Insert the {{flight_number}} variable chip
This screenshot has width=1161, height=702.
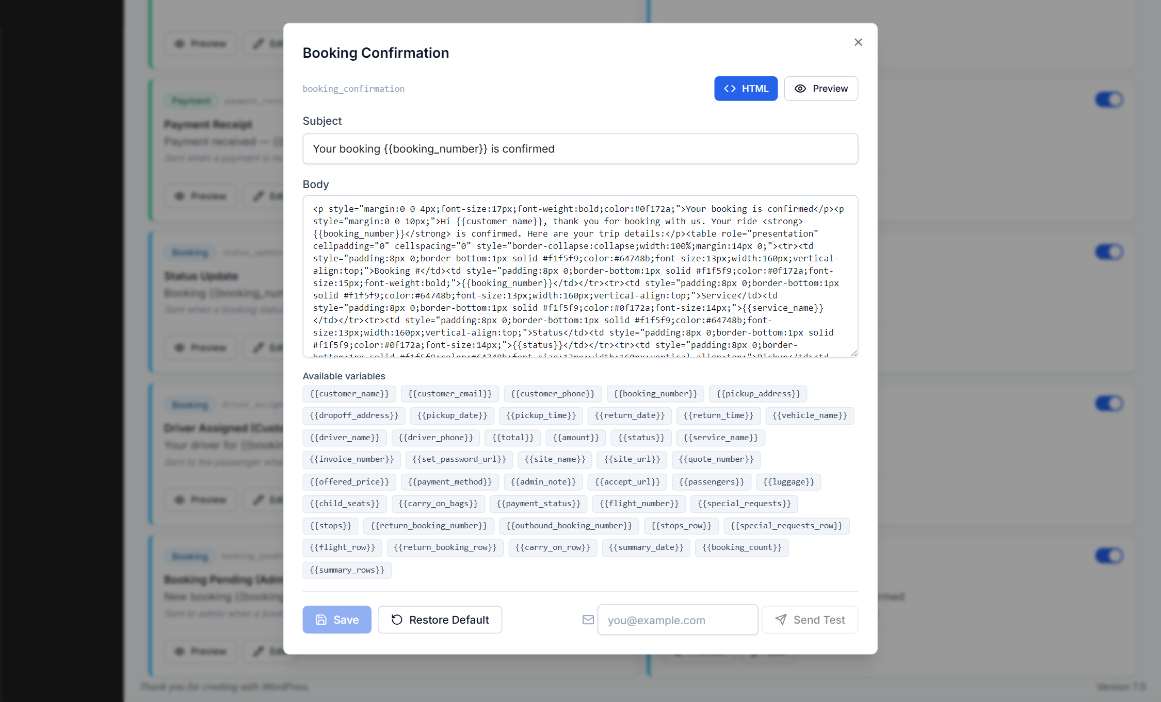tap(639, 504)
